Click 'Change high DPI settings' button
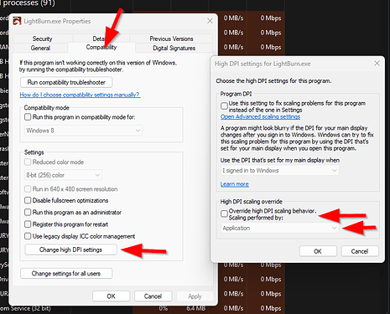This screenshot has width=390, height=314. click(x=70, y=250)
